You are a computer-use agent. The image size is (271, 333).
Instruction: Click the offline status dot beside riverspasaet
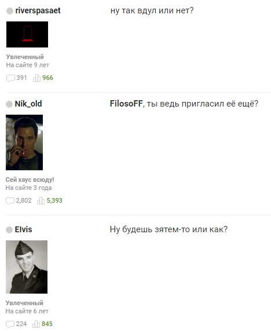coord(10,11)
